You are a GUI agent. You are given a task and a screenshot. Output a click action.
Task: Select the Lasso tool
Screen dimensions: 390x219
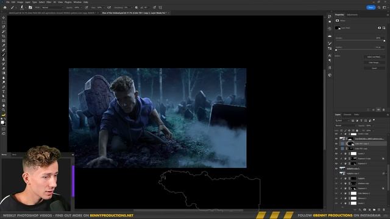(x=4, y=27)
